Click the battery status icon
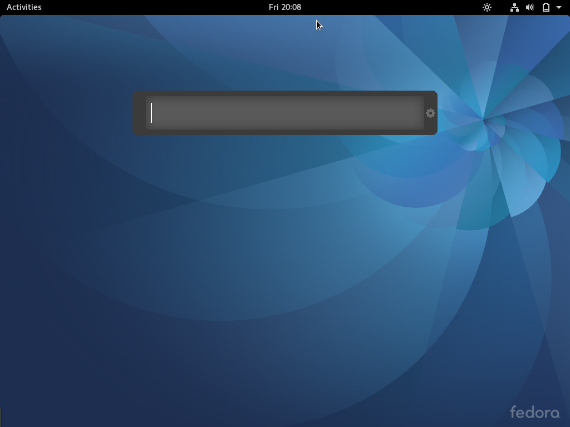The image size is (570, 427). [x=546, y=7]
